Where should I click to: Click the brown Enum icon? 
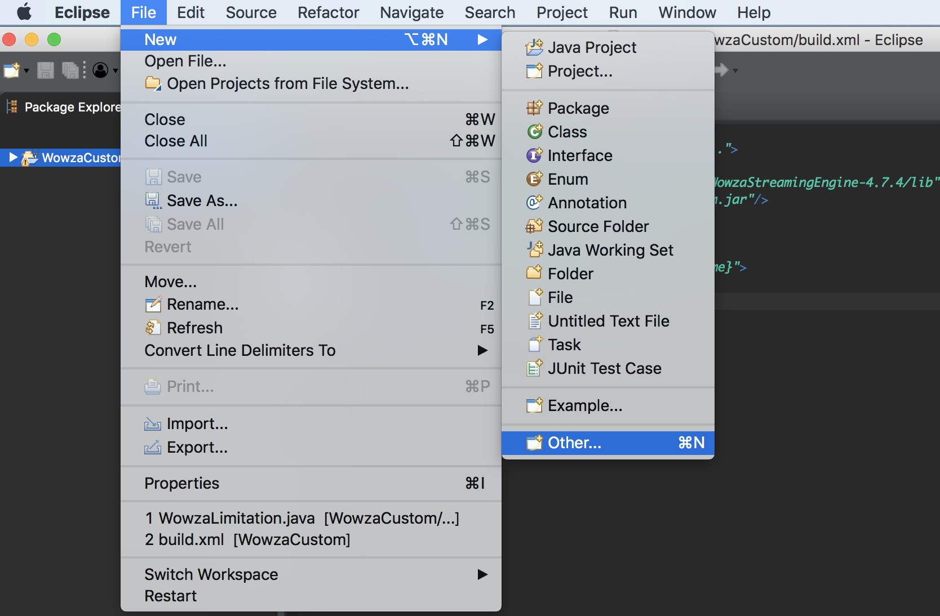tap(534, 179)
